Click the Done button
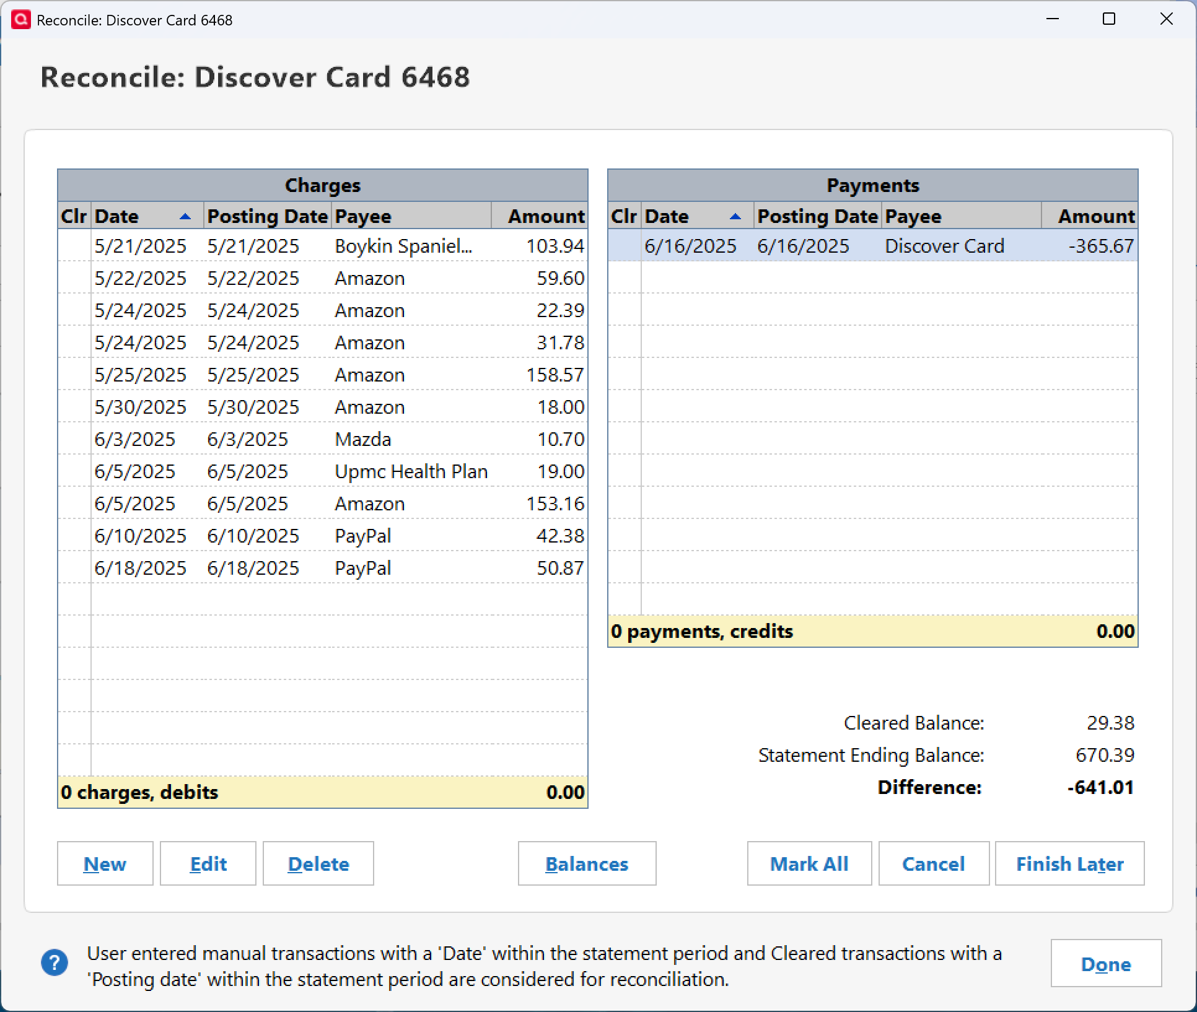 tap(1106, 964)
